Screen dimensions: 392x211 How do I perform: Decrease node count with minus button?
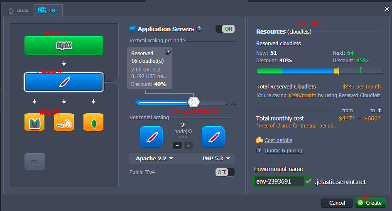click(x=177, y=146)
